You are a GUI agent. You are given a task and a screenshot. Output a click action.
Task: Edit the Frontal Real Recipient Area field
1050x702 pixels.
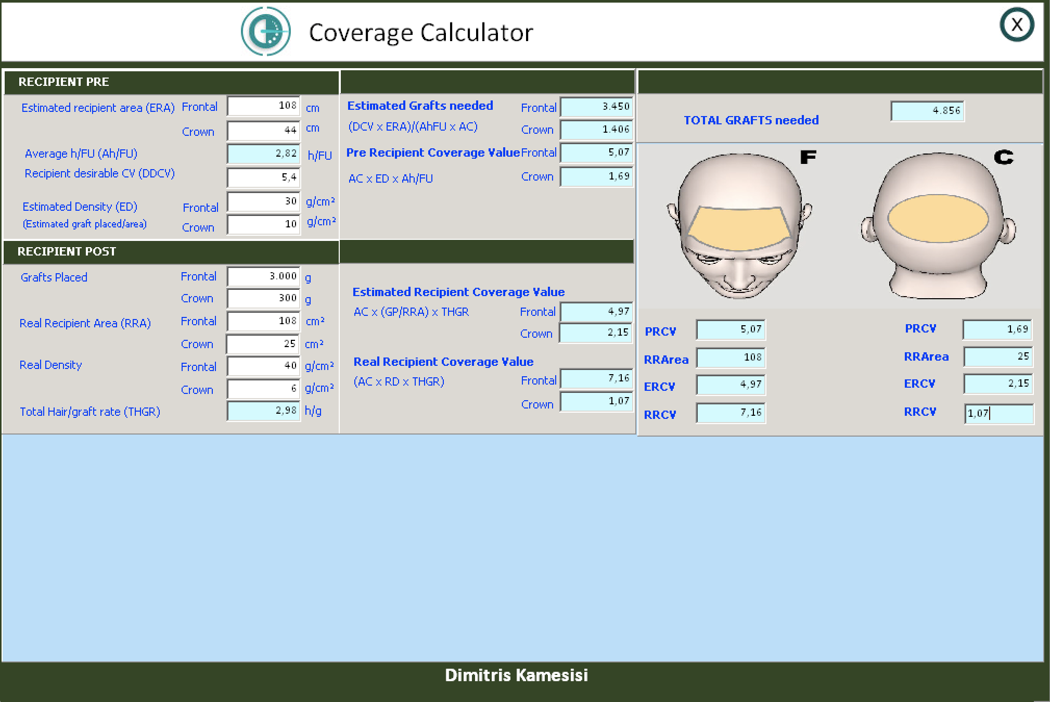click(264, 321)
